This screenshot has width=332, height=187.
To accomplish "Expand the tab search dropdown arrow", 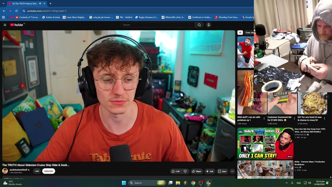I will tap(3, 4).
